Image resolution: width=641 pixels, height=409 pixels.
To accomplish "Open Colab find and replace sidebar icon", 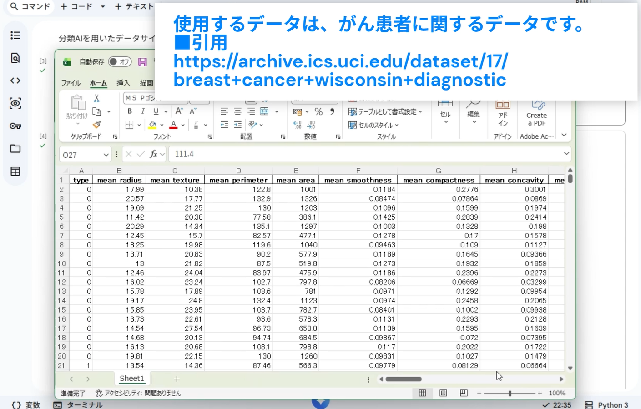I will coord(15,58).
